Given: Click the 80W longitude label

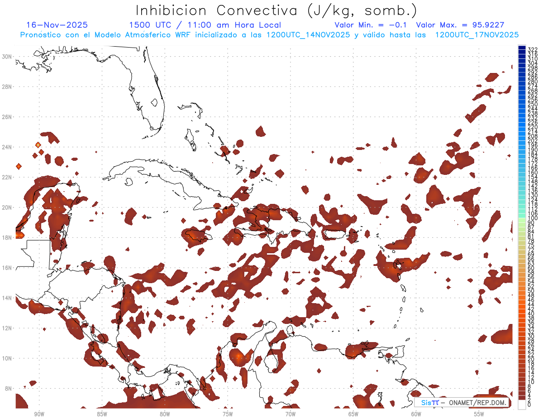Looking at the screenshot, I should click(165, 414).
